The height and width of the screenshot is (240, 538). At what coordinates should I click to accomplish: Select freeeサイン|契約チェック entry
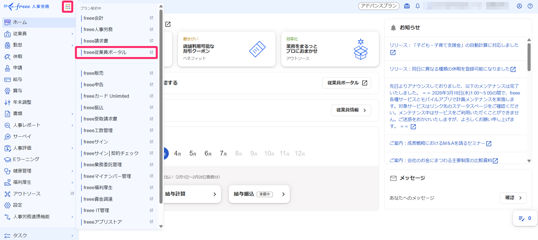pos(117,153)
